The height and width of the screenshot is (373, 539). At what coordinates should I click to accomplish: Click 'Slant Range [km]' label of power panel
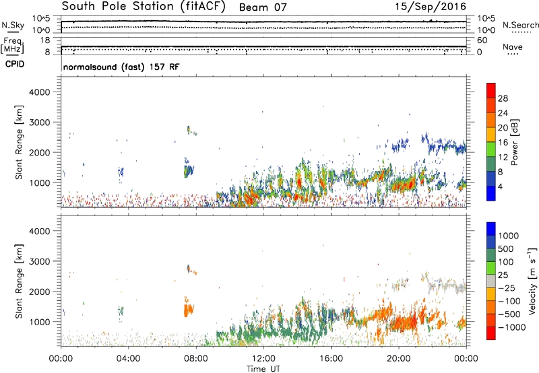[x=19, y=142]
